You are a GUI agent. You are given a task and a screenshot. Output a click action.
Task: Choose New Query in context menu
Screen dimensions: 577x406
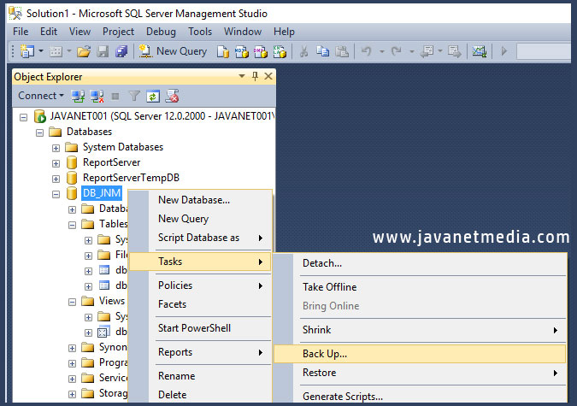[x=201, y=219]
